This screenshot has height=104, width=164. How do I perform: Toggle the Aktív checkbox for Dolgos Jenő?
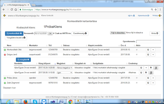[137, 54]
